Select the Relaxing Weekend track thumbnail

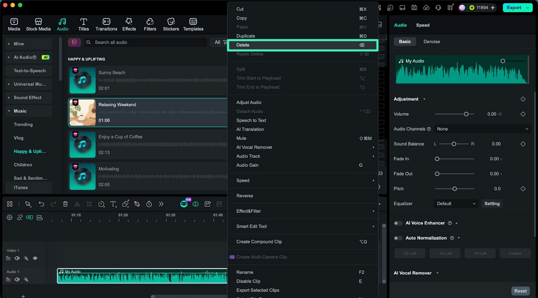coord(82,112)
